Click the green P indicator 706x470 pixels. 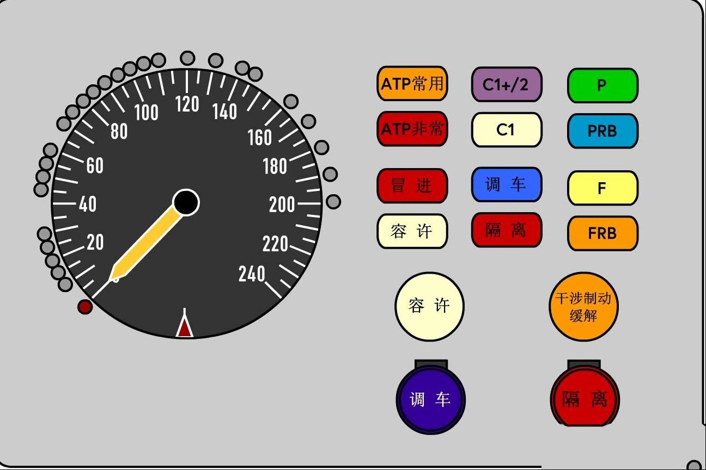point(602,85)
